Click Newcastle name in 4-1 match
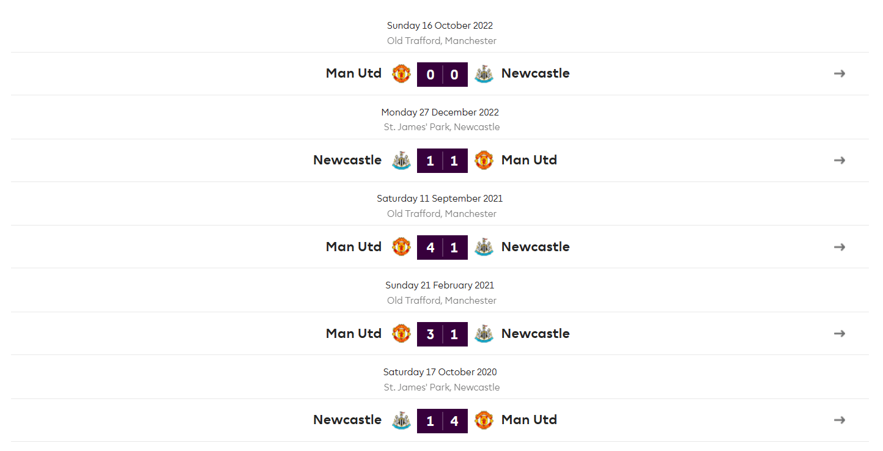The image size is (883, 451). point(535,247)
